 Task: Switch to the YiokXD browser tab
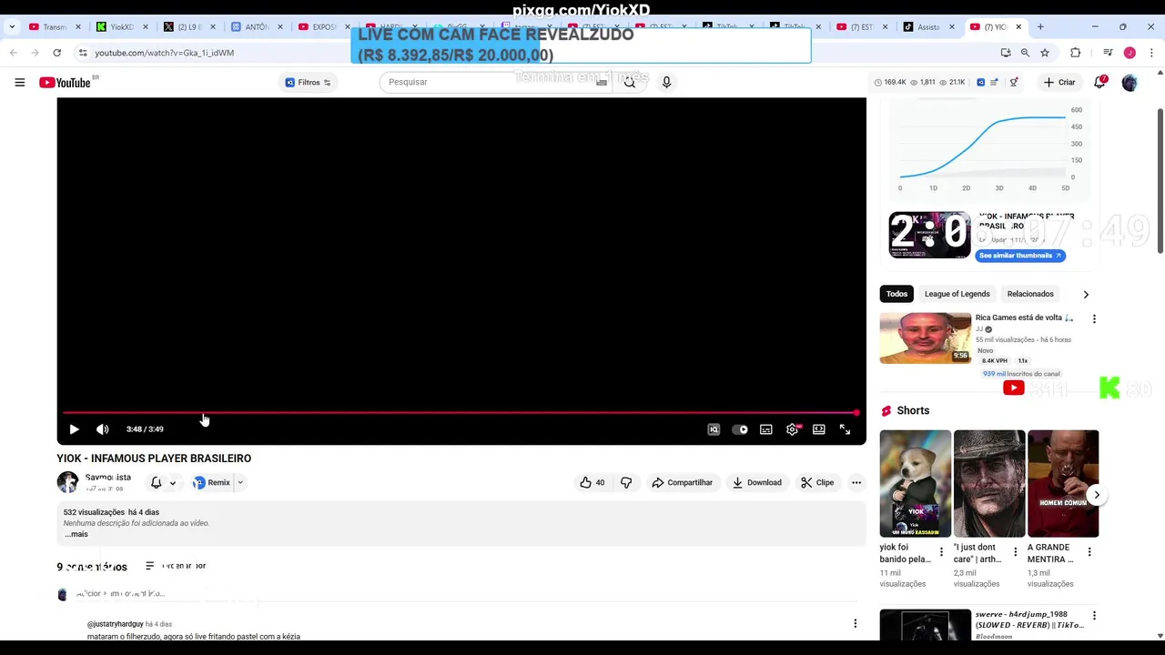(x=122, y=26)
